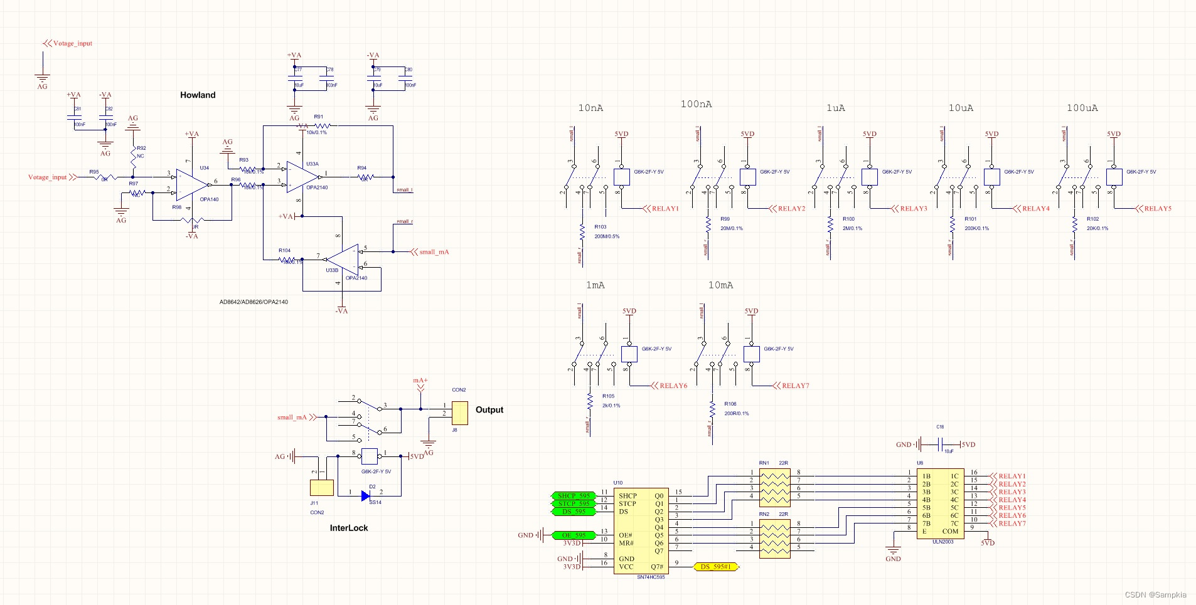Viewport: 1196px width, 605px height.
Task: Click the 1mA range heading
Action: point(595,285)
